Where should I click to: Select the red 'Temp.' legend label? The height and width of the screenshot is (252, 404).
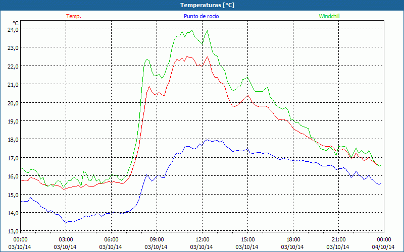tap(74, 16)
